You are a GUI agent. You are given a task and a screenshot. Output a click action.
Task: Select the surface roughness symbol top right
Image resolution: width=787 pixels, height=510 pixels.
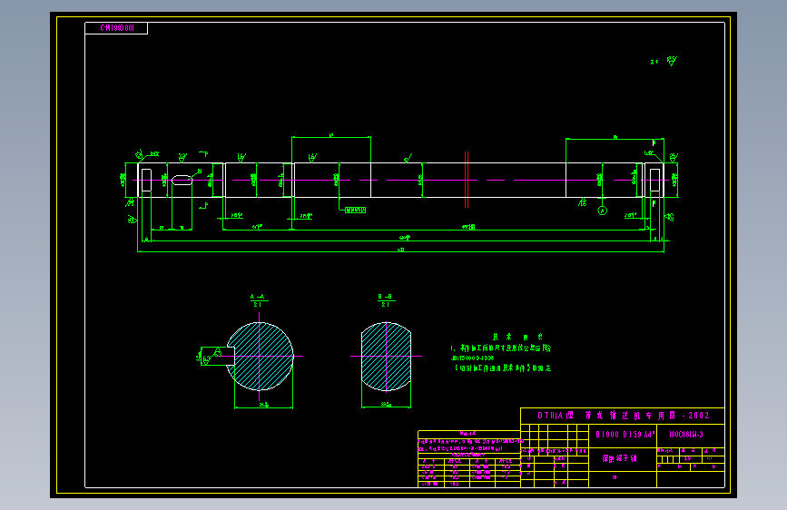(x=672, y=61)
